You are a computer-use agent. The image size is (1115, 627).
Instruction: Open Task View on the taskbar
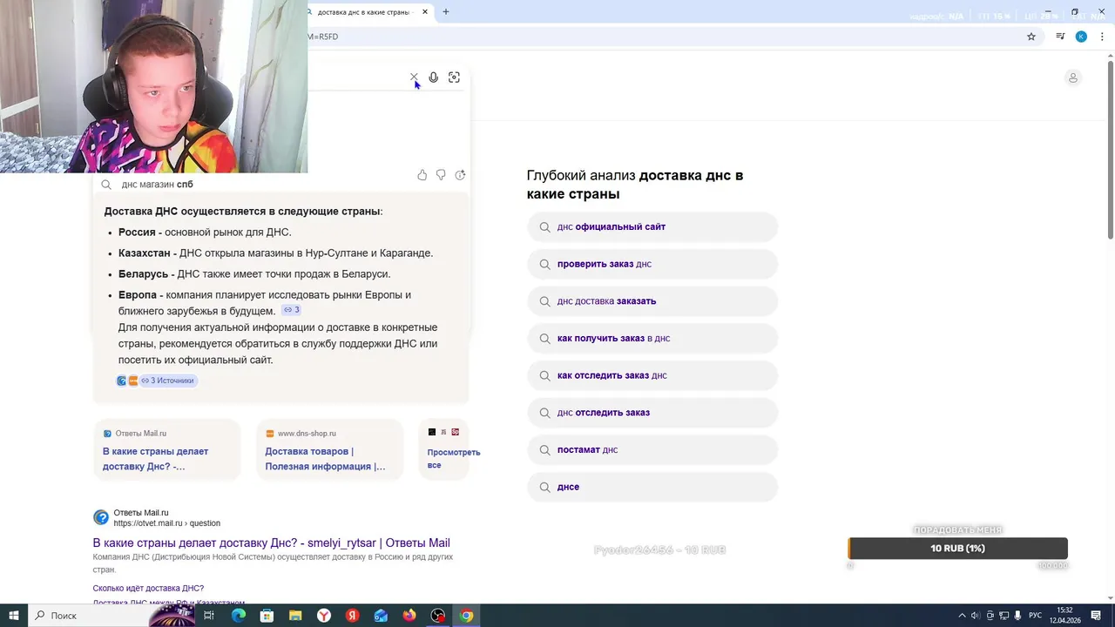point(209,616)
